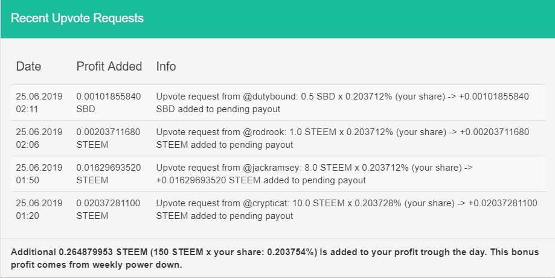555x278 pixels.
Task: Select the Profit Added column header
Action: point(109,66)
